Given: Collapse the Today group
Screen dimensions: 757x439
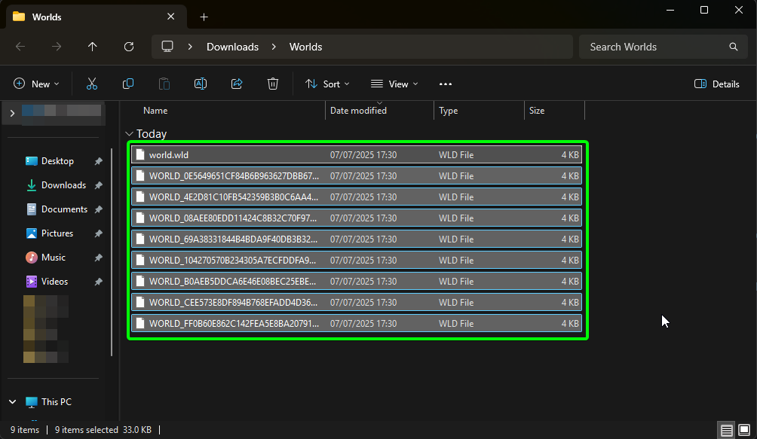Looking at the screenshot, I should tap(129, 134).
